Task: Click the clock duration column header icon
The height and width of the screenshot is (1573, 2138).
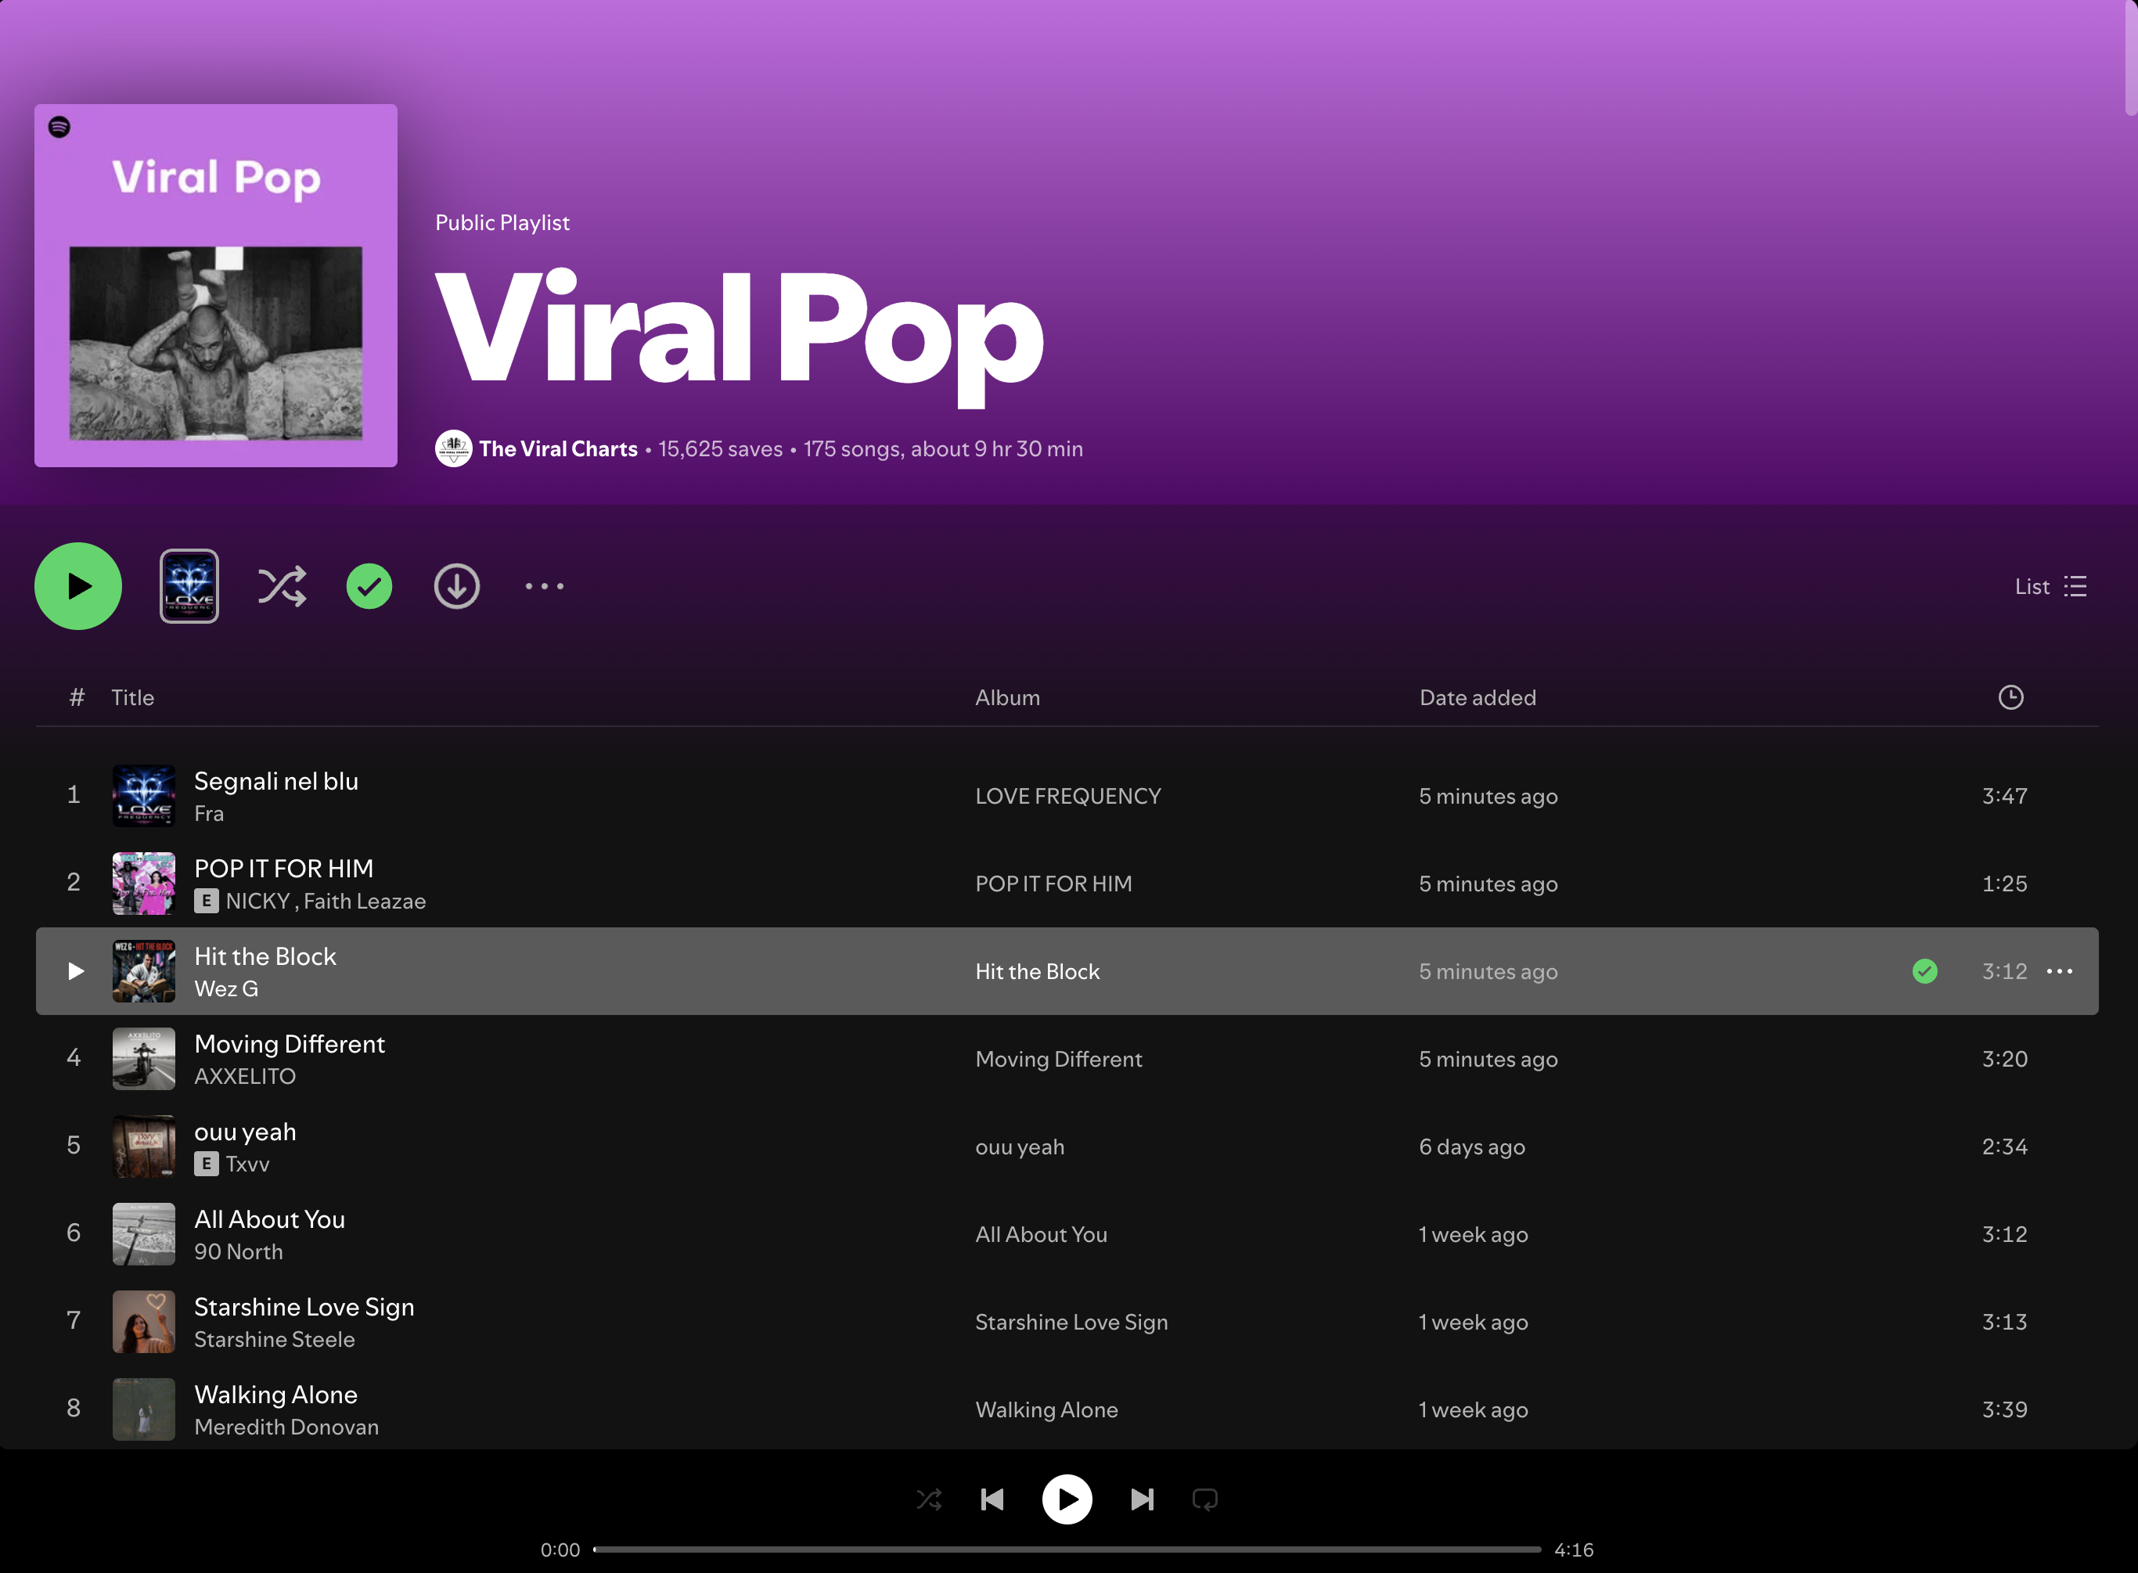Action: [2010, 698]
